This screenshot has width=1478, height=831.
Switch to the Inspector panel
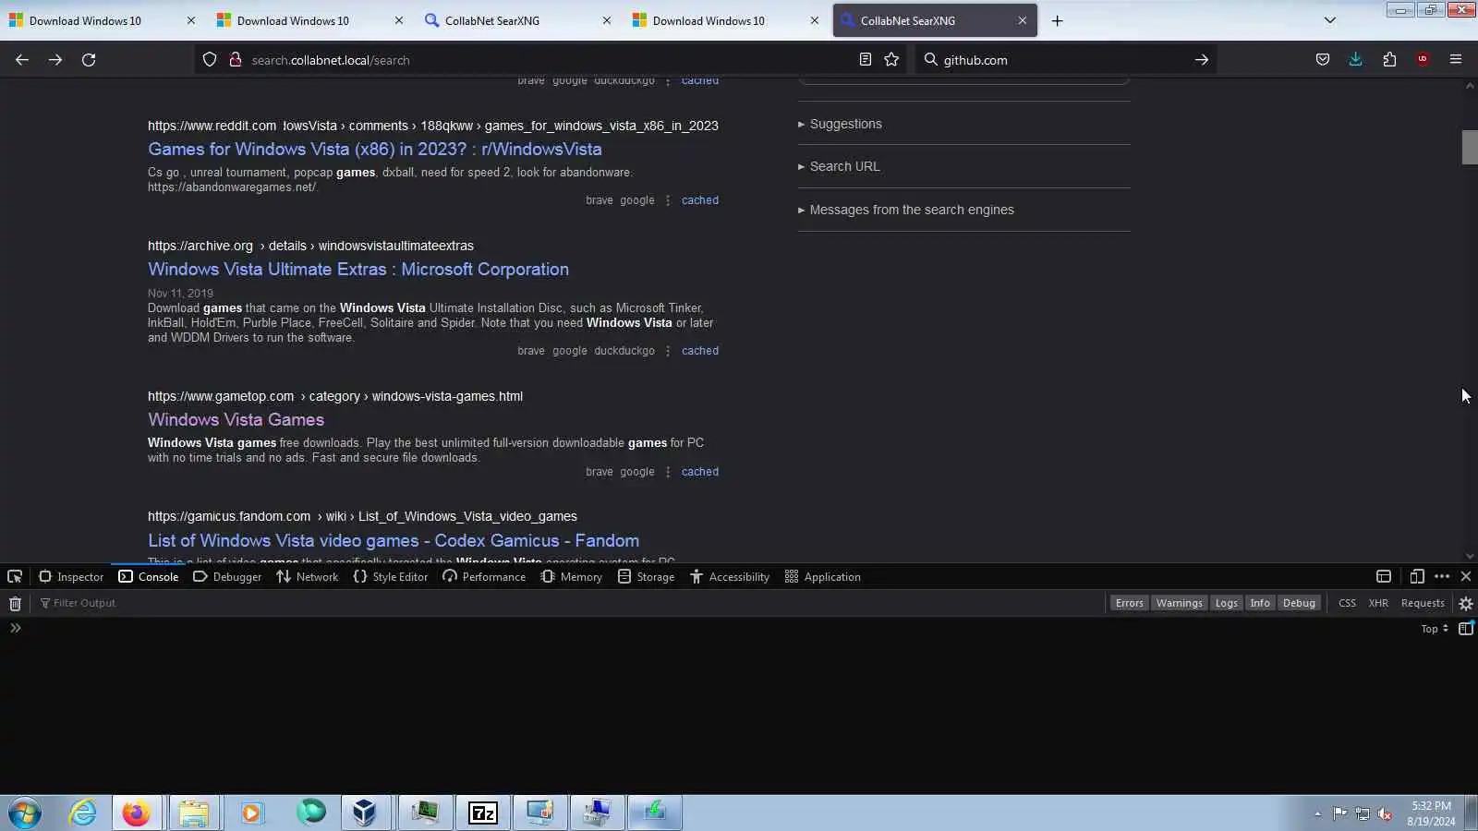coord(71,577)
